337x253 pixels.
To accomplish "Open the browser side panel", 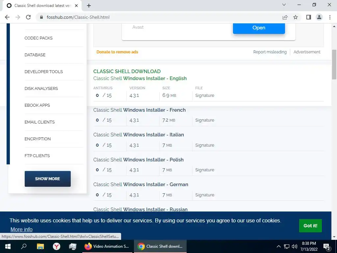I will click(x=309, y=17).
